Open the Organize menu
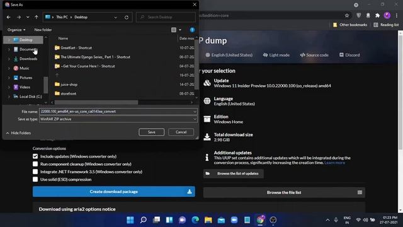403x227 pixels. (16, 30)
